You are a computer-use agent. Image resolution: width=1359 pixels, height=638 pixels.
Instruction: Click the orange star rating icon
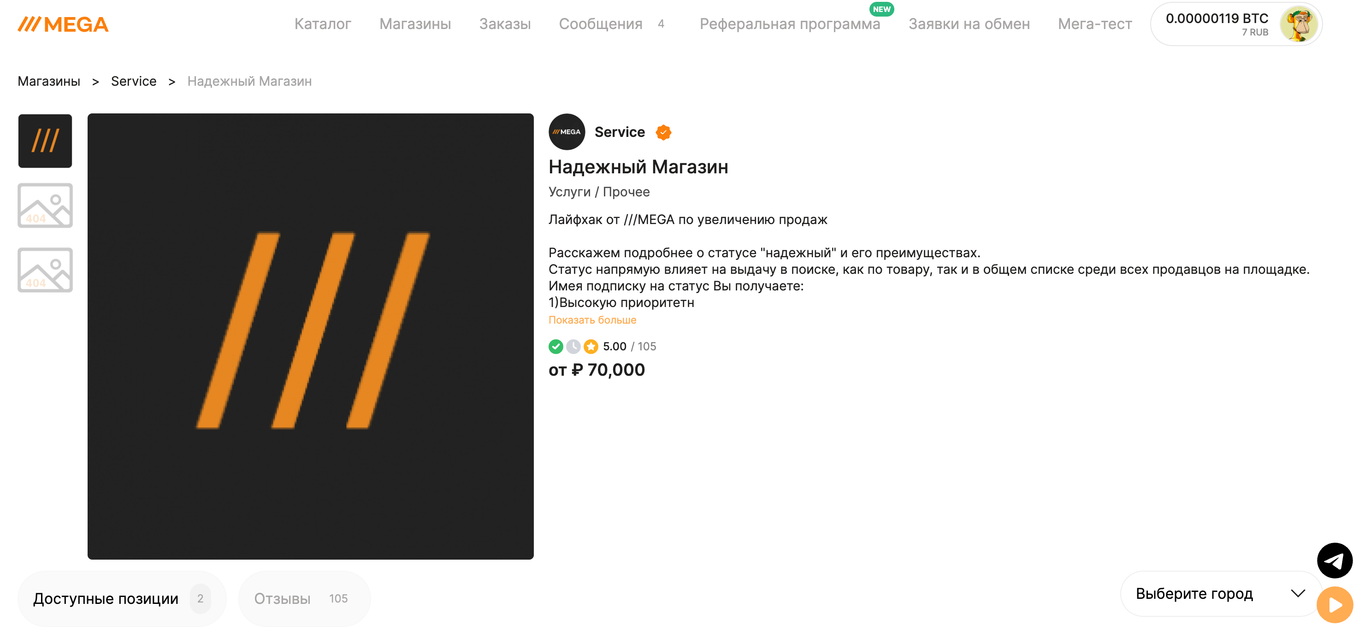591,347
